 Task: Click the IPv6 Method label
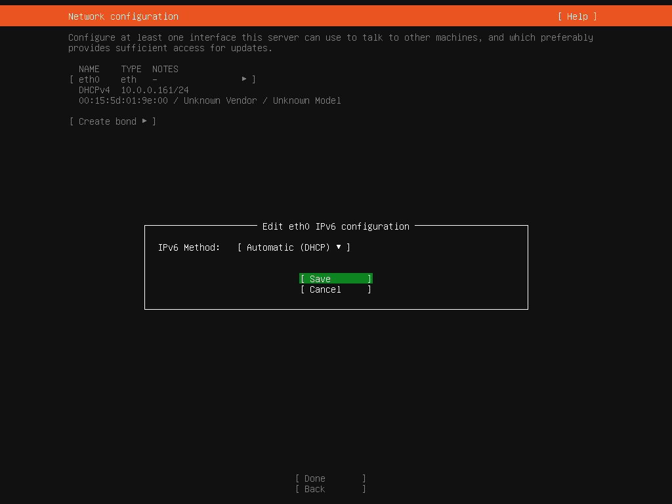coord(189,247)
